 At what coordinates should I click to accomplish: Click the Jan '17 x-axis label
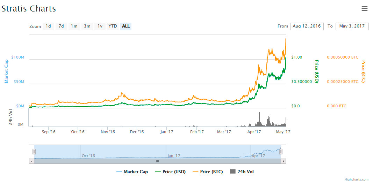(167, 132)
